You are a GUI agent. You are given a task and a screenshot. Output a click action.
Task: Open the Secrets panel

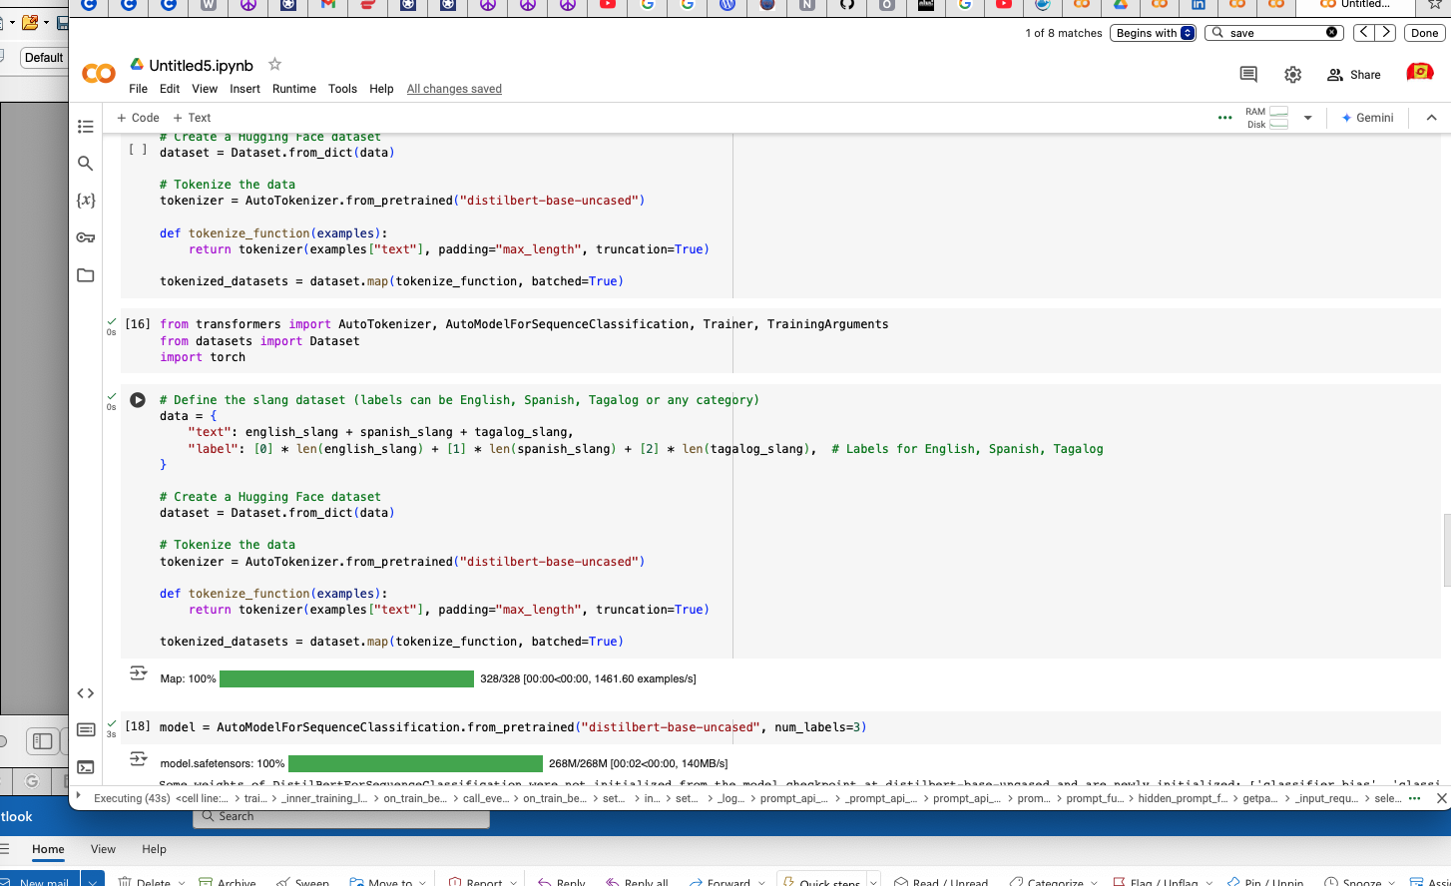(x=86, y=237)
